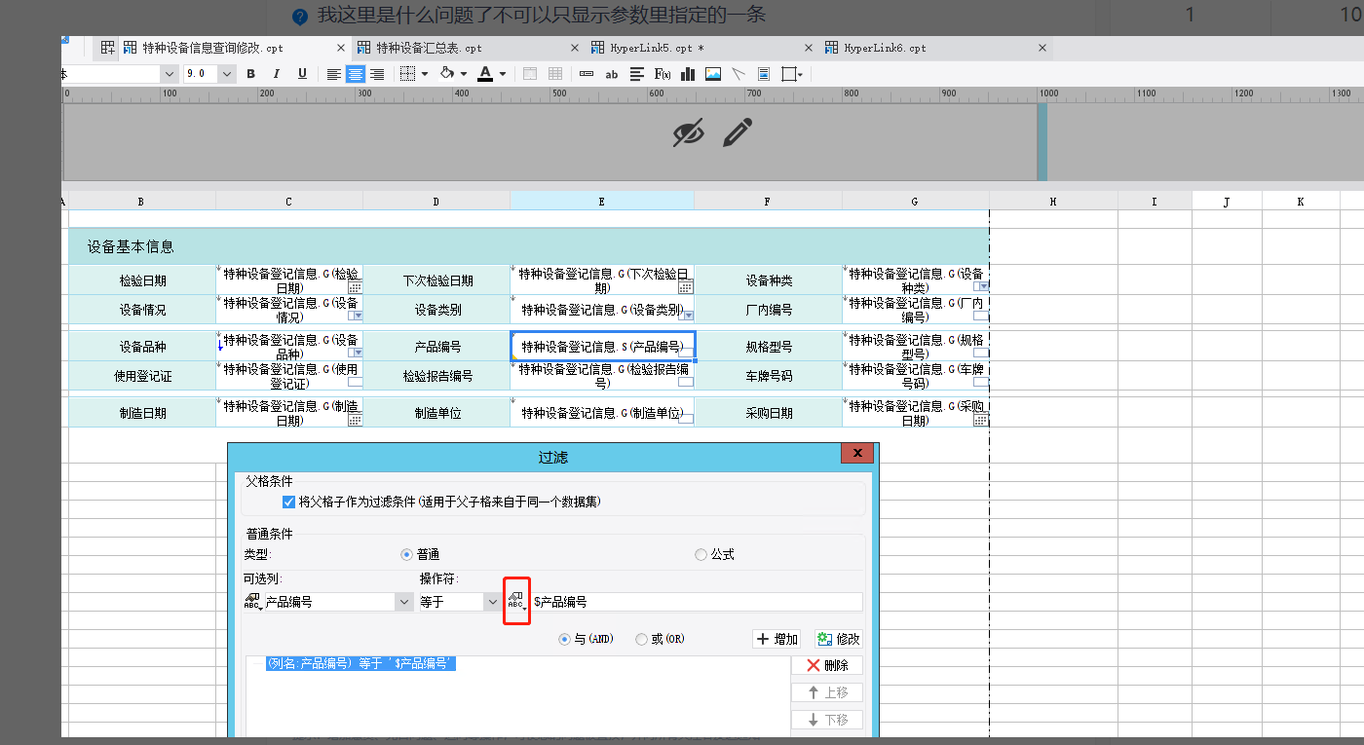The width and height of the screenshot is (1364, 745).
Task: Expand fill color dropdown arrow
Action: pyautogui.click(x=464, y=74)
